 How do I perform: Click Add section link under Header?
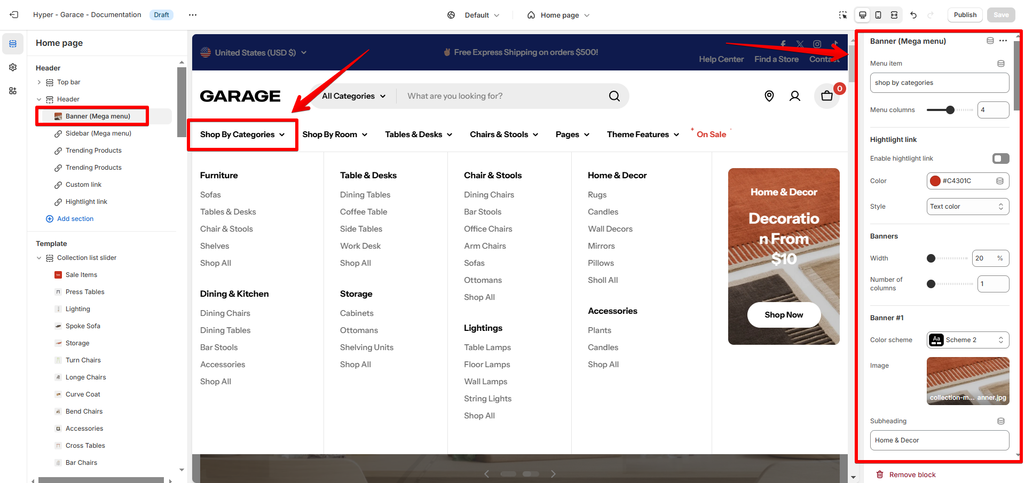pos(75,219)
